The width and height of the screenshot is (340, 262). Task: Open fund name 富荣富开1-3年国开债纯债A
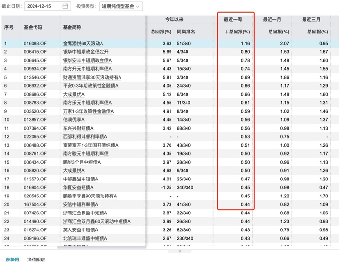coord(91,145)
